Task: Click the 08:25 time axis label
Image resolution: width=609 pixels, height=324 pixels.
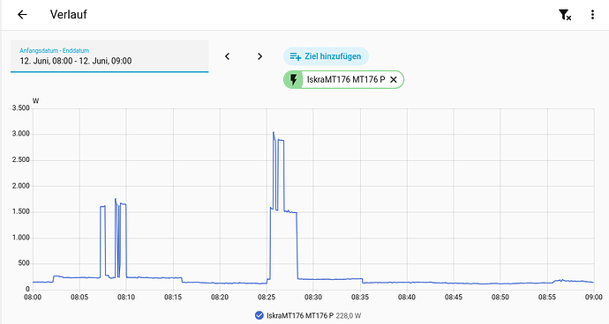Action: coord(267,298)
